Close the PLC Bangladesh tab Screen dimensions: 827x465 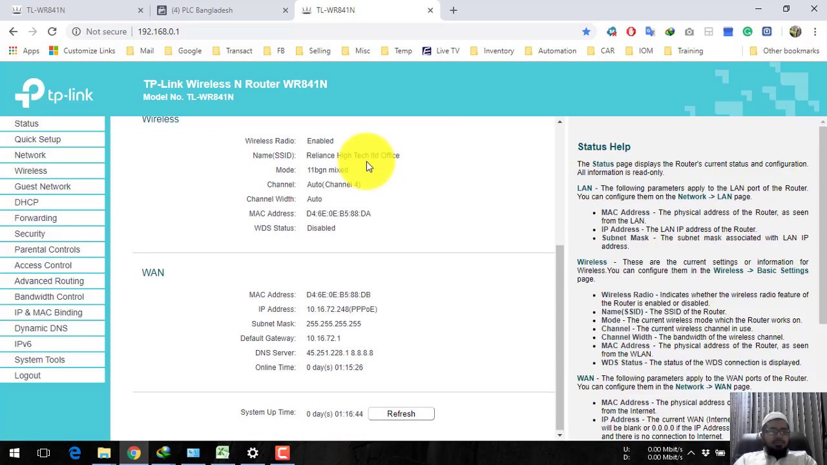pyautogui.click(x=286, y=10)
